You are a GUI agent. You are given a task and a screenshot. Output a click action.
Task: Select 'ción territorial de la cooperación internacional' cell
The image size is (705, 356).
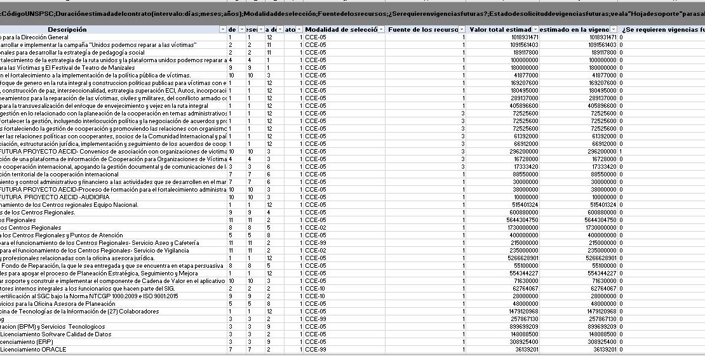click(x=113, y=175)
